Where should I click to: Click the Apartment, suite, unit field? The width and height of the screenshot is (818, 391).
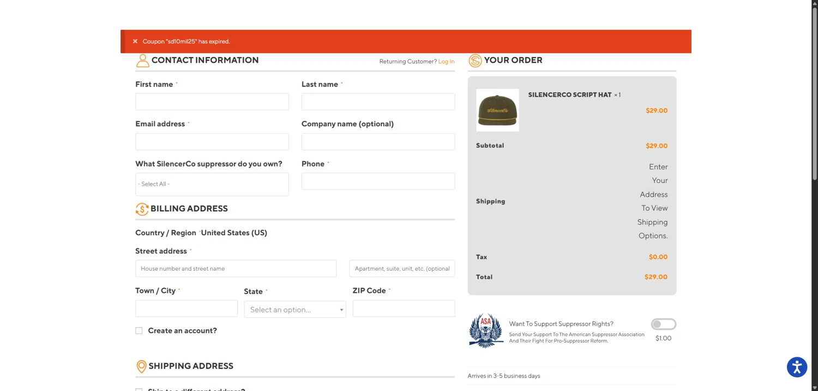(x=402, y=268)
